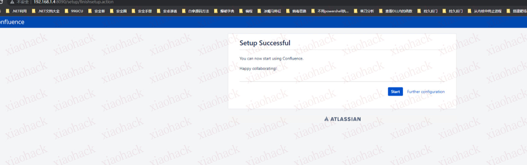Open the 病毒思路 bookmark folder

tap(296, 11)
